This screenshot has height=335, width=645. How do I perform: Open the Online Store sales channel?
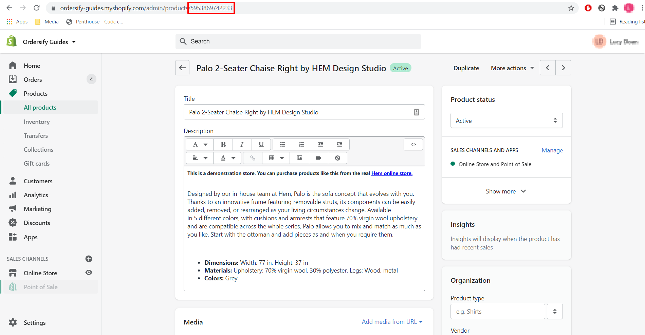tap(40, 273)
